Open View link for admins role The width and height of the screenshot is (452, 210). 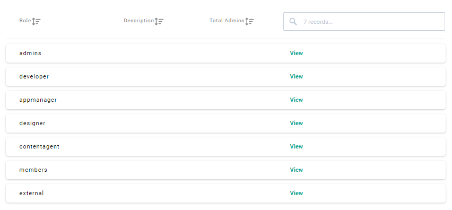pyautogui.click(x=297, y=53)
